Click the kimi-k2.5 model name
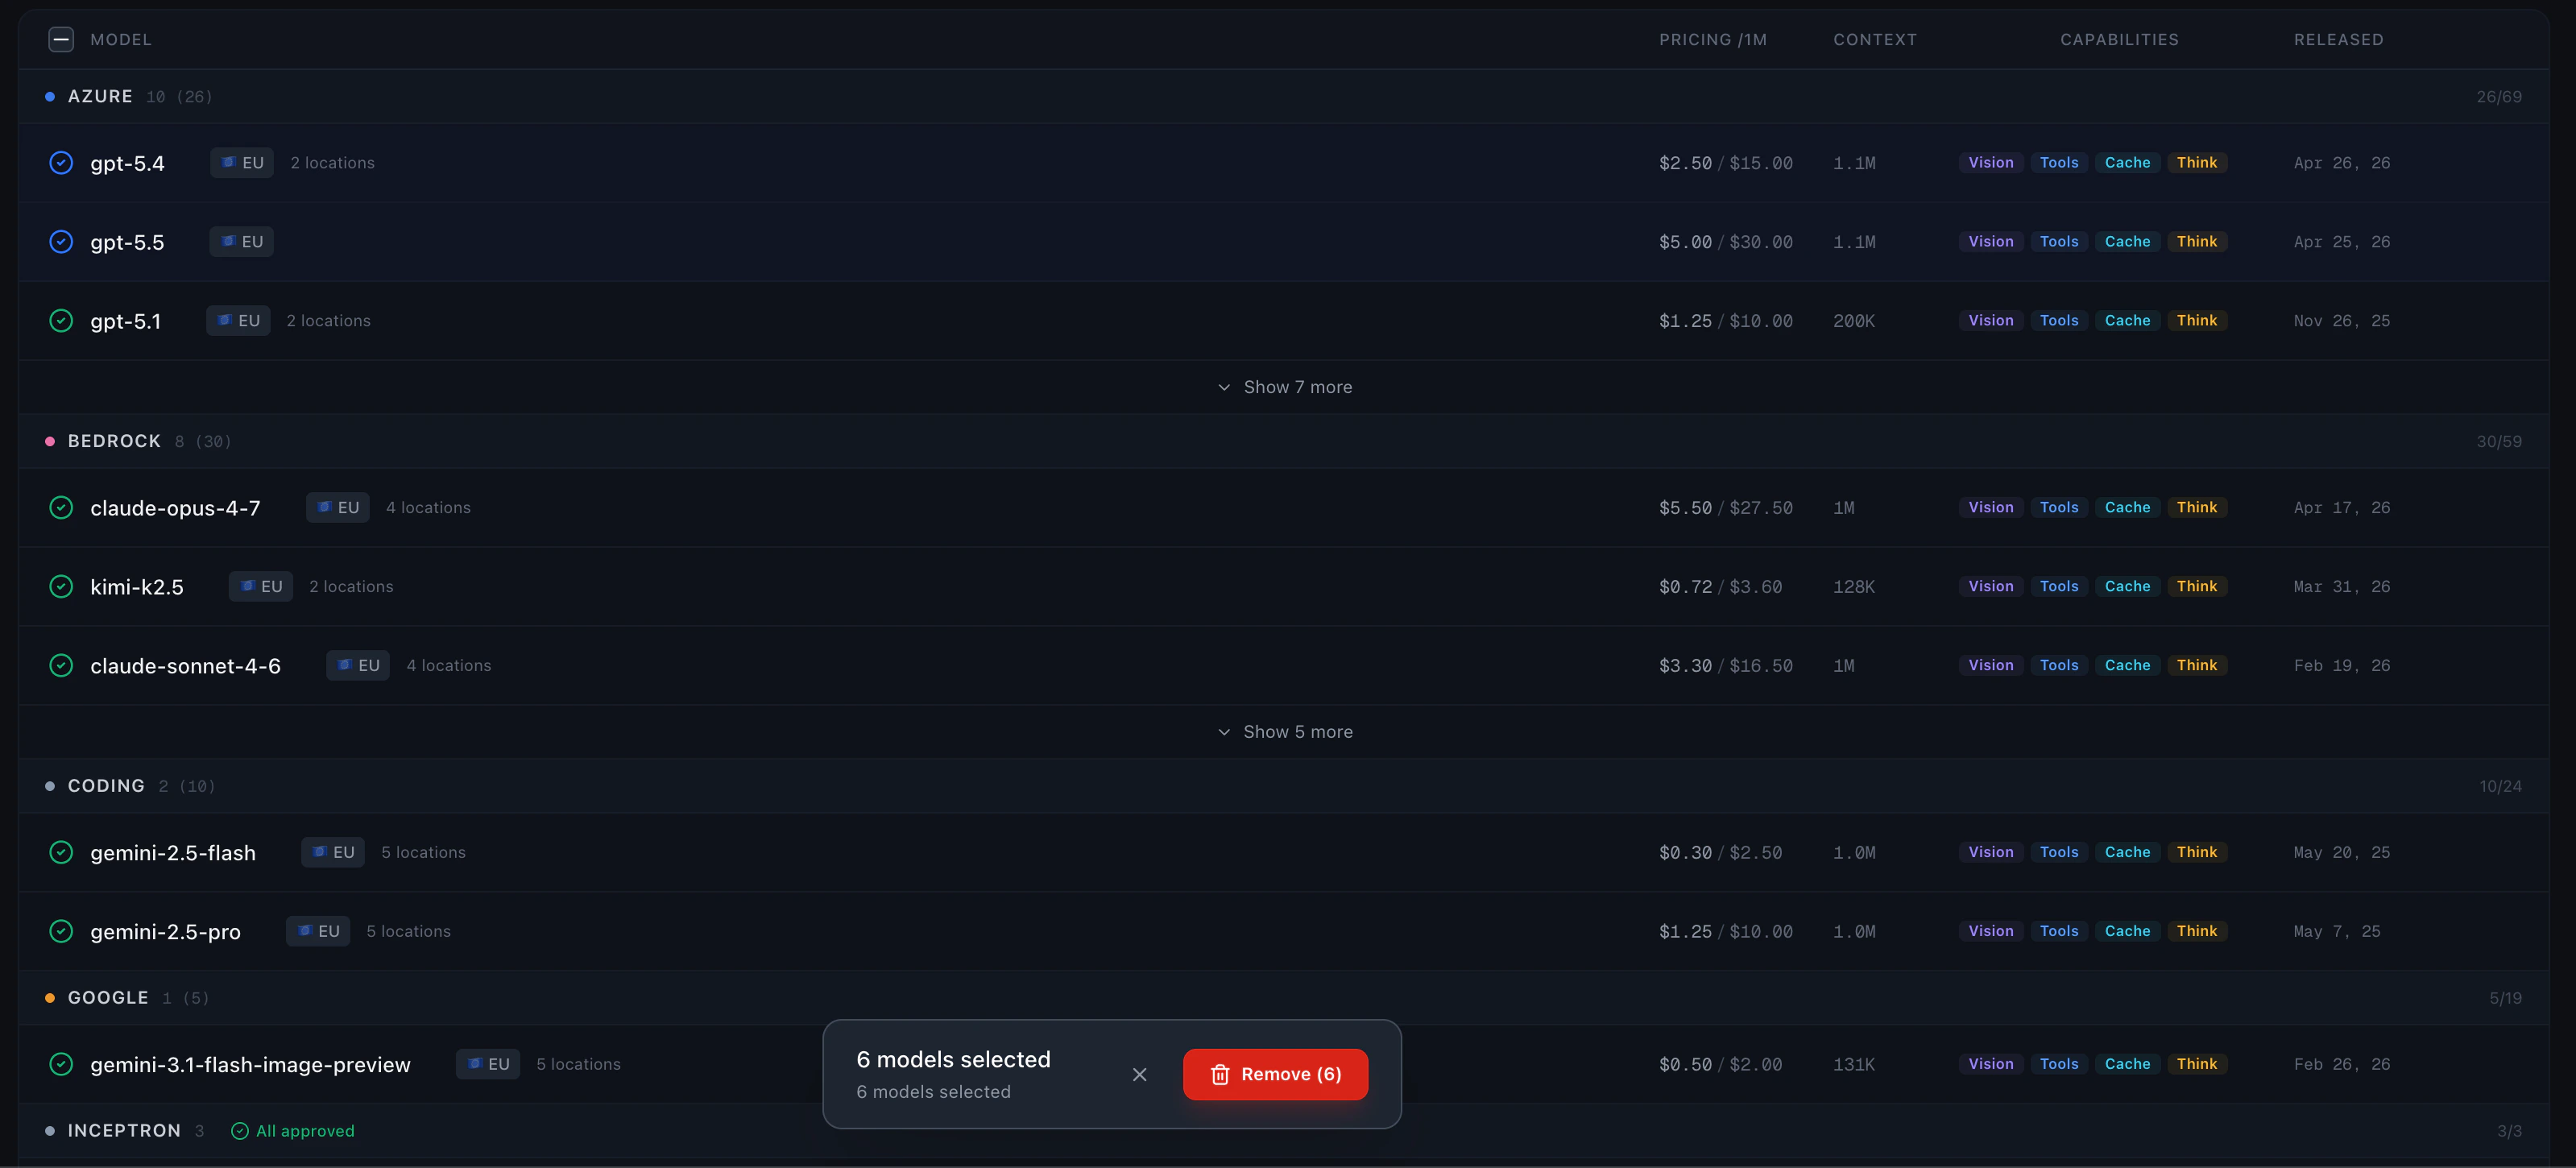This screenshot has height=1168, width=2576. [x=137, y=588]
